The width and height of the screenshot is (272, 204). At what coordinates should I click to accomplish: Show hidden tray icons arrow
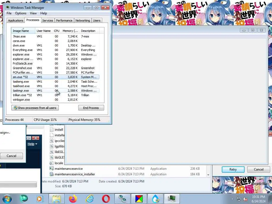click(232, 199)
